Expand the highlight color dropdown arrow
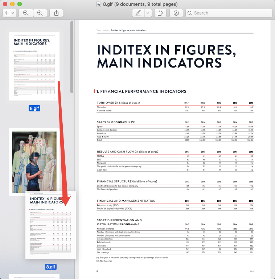275x279 pixels. pyautogui.click(x=148, y=13)
